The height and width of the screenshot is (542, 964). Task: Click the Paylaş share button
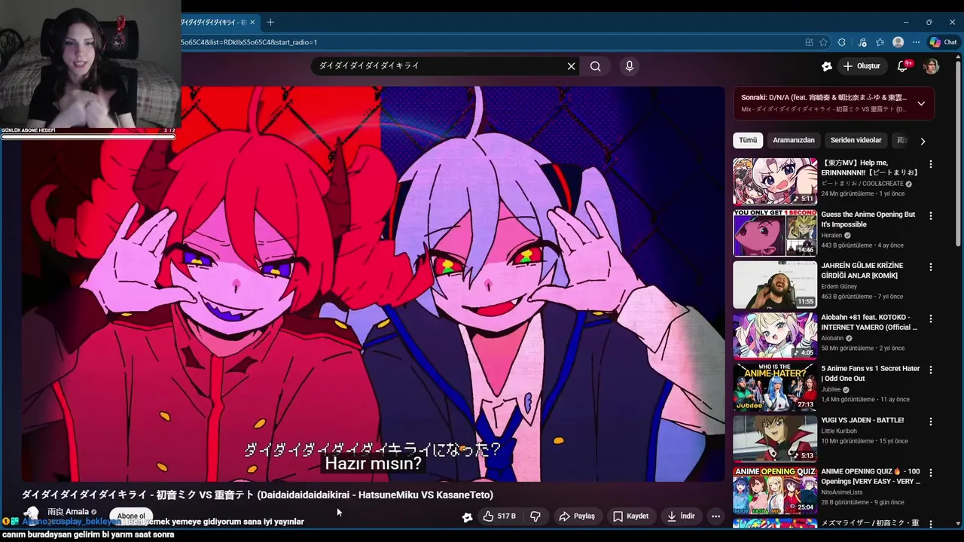tap(576, 516)
